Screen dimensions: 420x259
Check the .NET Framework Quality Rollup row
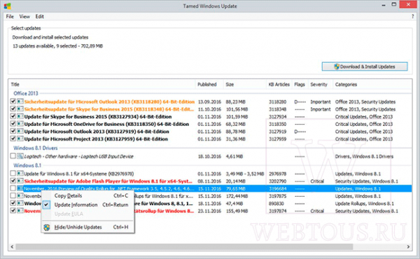13,188
